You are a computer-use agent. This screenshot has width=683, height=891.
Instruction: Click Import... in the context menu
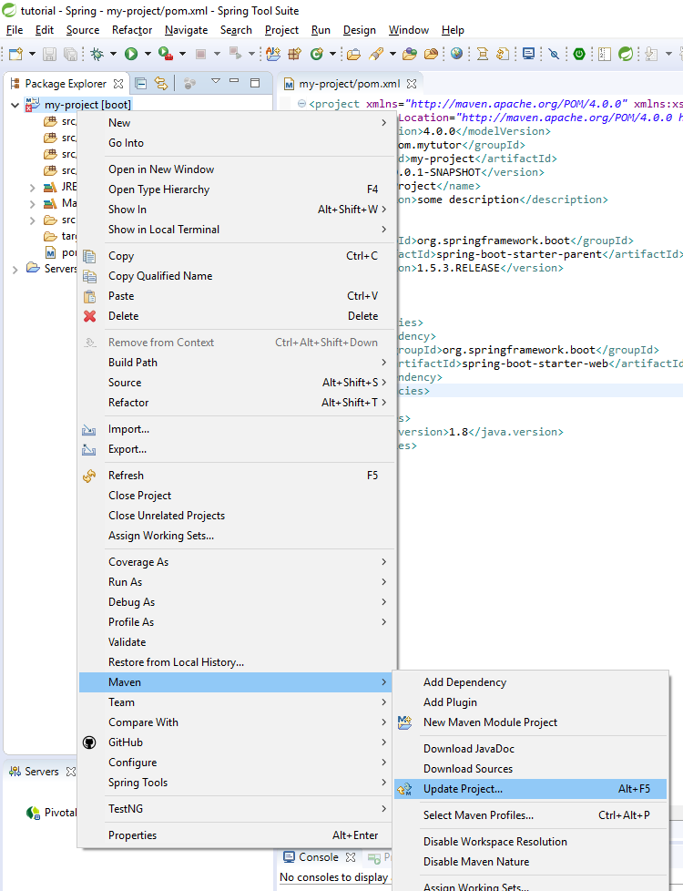(236, 429)
